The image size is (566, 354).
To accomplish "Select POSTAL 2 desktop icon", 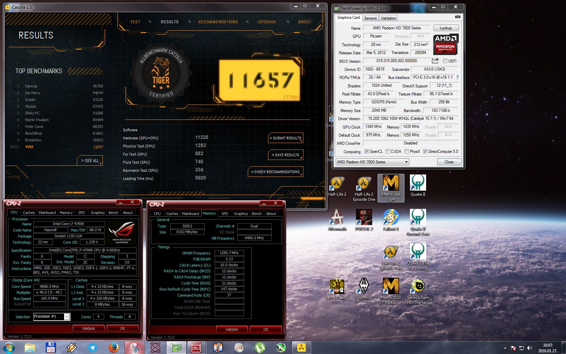I will (x=364, y=220).
